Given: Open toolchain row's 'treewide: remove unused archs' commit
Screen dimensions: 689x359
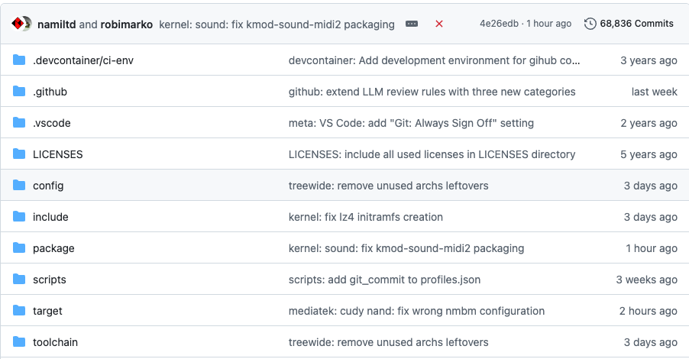Looking at the screenshot, I should pos(389,342).
